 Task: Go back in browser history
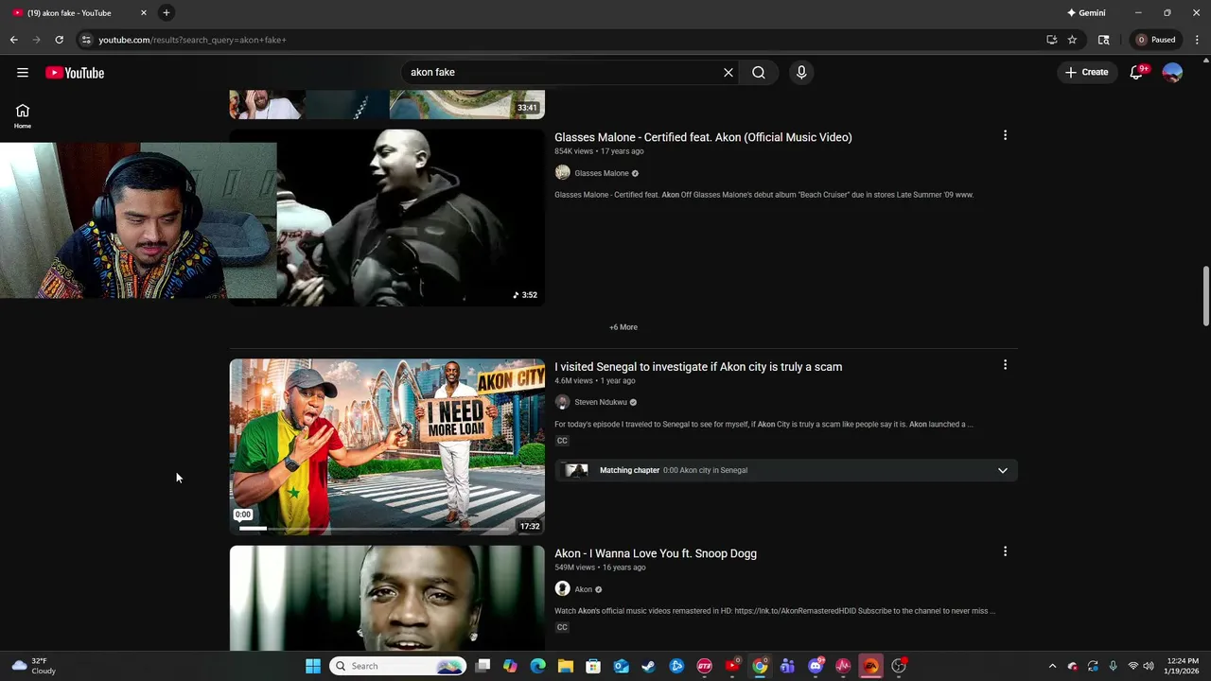pyautogui.click(x=13, y=40)
